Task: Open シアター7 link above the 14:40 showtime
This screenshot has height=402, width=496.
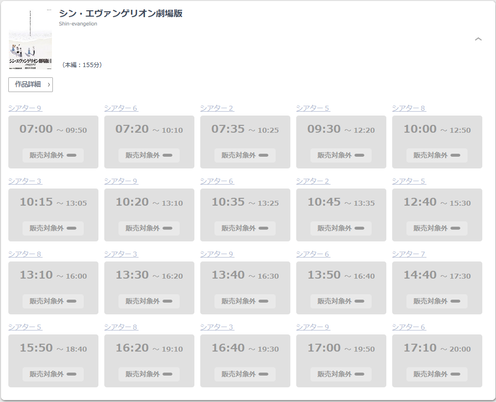Action: [409, 254]
